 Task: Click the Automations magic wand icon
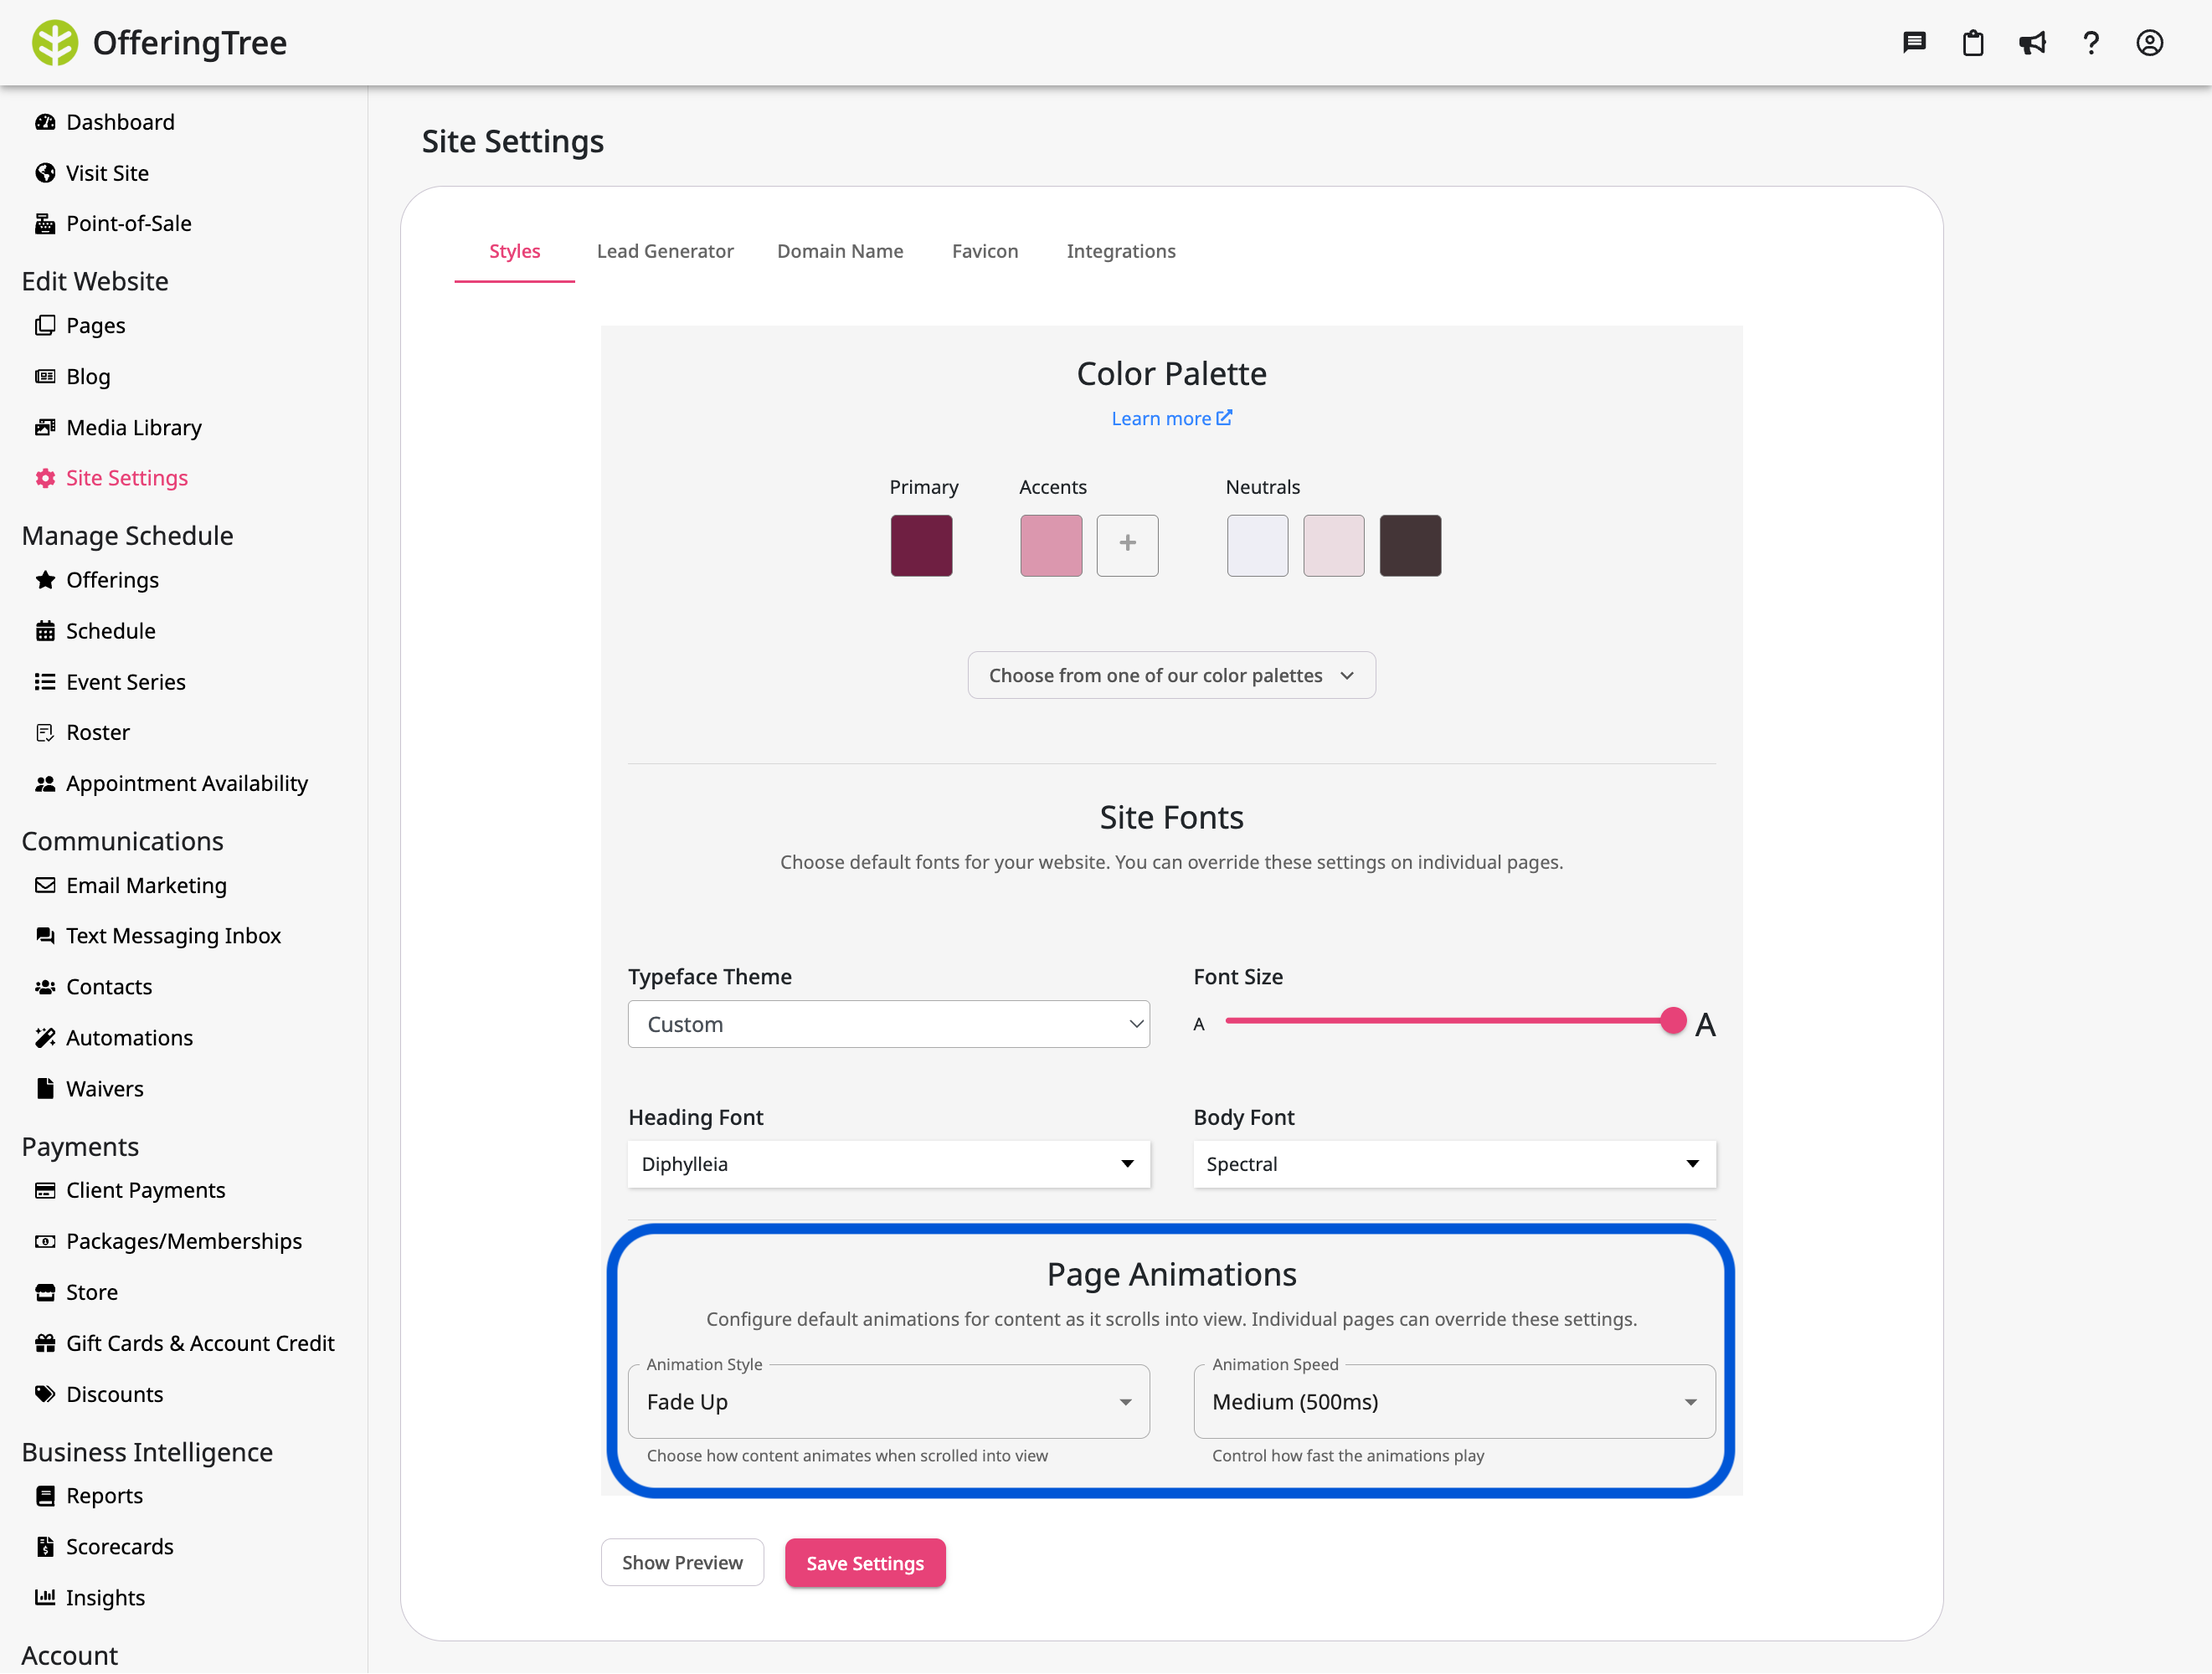[45, 1038]
